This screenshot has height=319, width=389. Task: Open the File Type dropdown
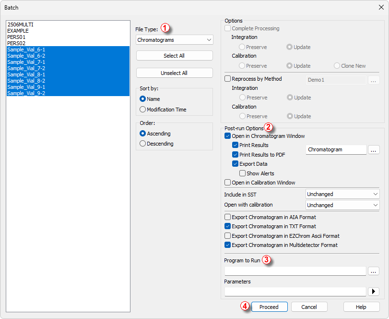click(x=174, y=40)
